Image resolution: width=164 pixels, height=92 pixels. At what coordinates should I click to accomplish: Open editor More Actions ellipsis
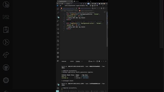coord(106,8)
